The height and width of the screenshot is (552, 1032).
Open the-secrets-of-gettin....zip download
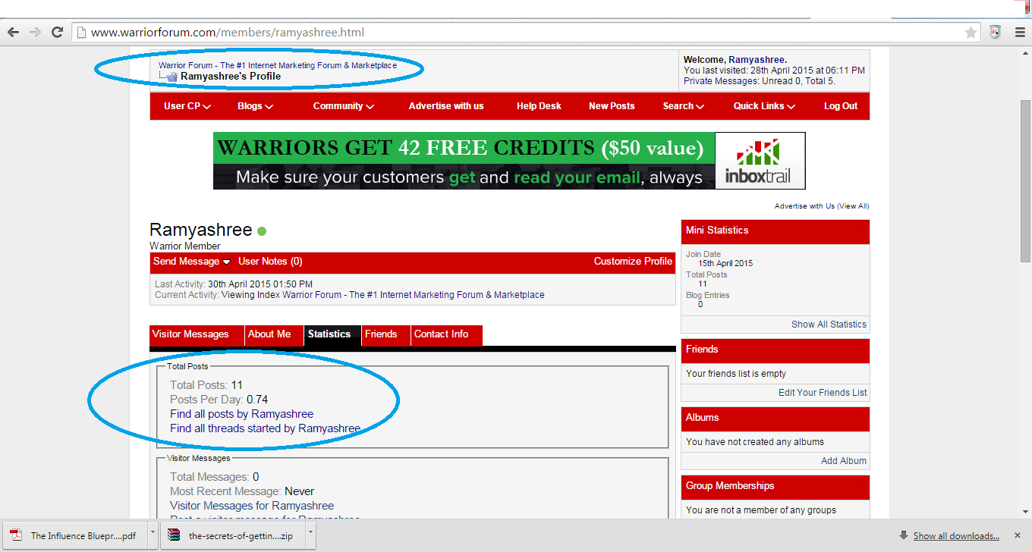tap(234, 535)
